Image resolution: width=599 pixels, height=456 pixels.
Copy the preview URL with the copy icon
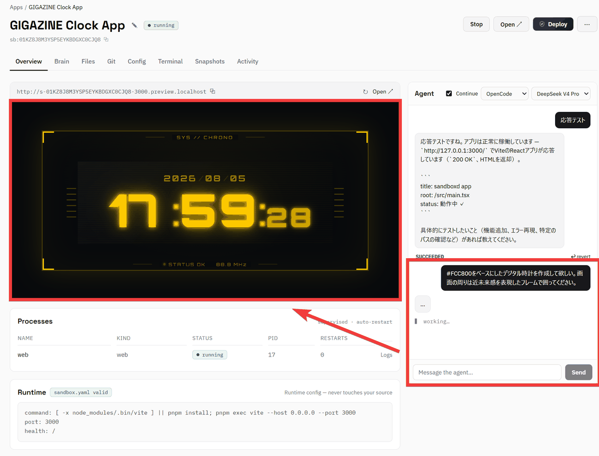(x=213, y=91)
